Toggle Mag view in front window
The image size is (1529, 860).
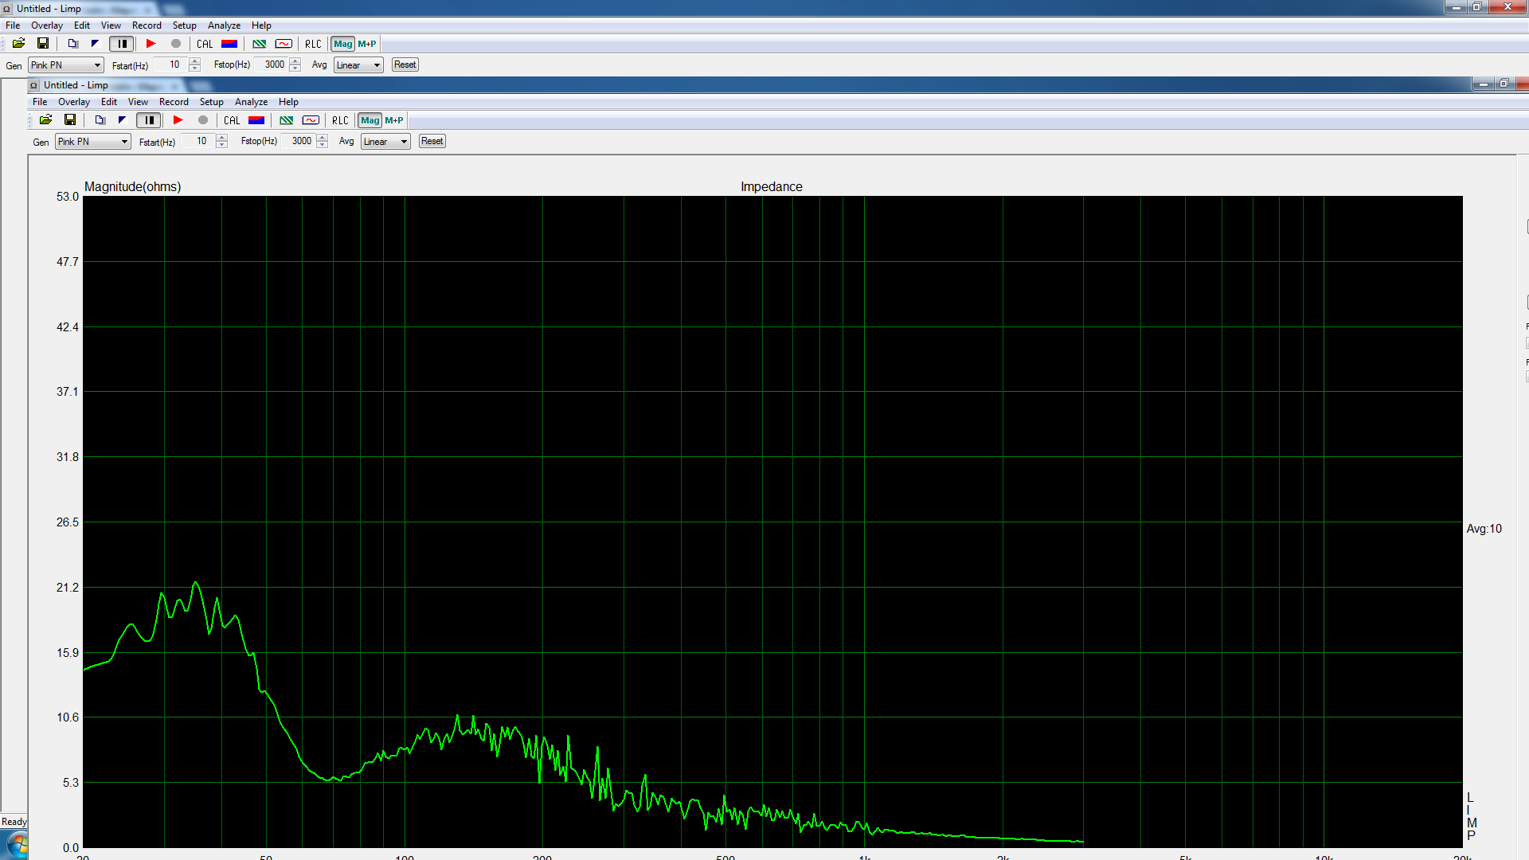370,120
